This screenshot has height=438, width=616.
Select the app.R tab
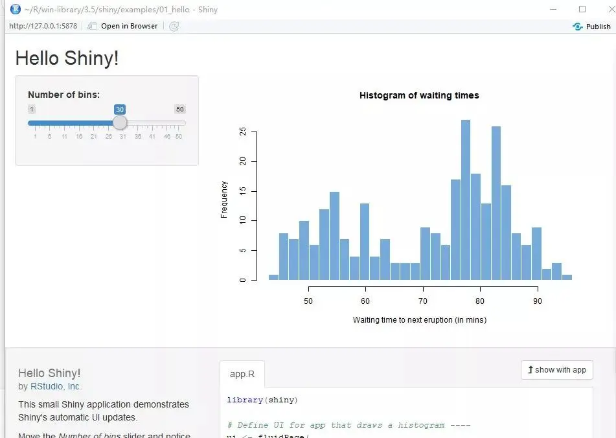(242, 374)
